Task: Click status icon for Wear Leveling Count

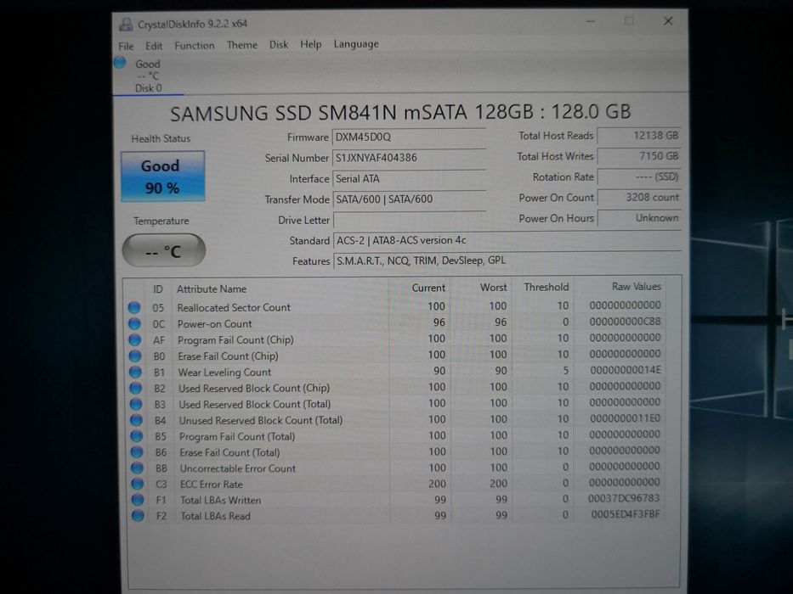Action: pyautogui.click(x=135, y=372)
